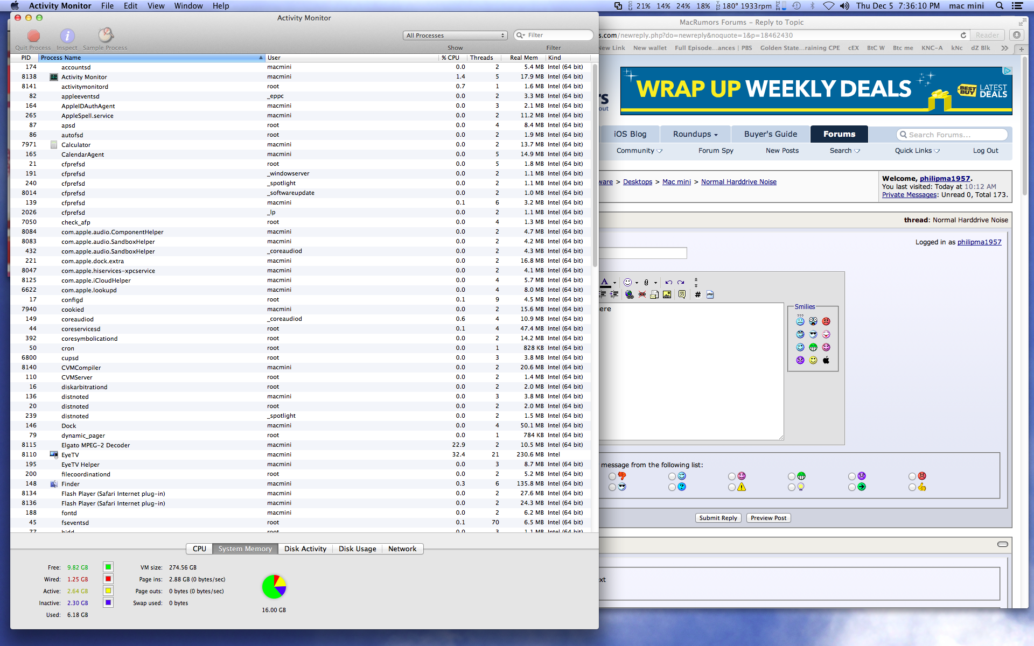This screenshot has height=646, width=1034.
Task: Click the increase indent icon in editor
Action: [614, 294]
